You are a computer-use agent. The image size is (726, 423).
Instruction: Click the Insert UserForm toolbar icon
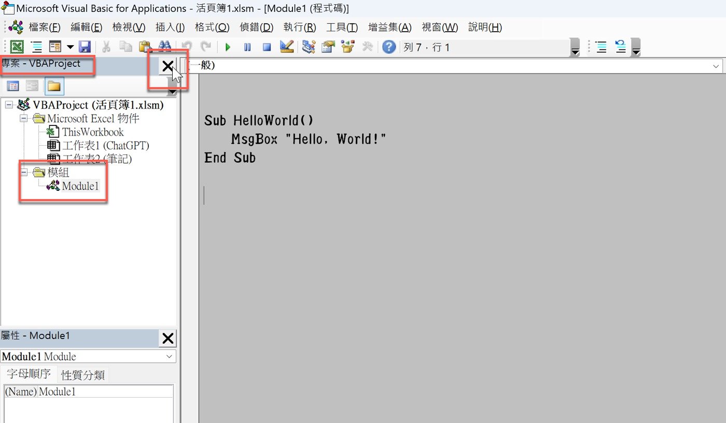tap(55, 47)
